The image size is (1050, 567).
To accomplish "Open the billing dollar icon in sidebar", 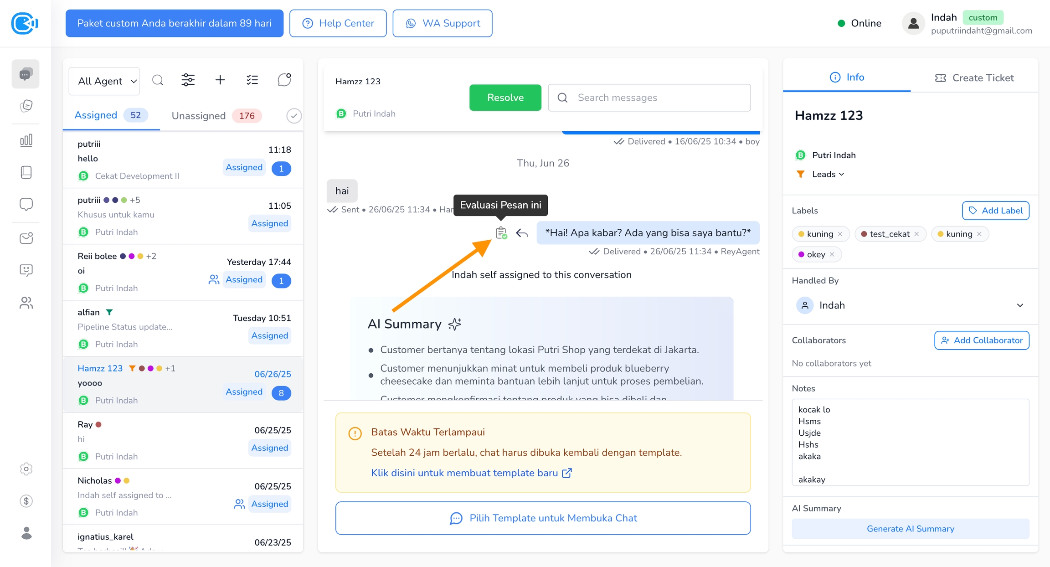I will 26,501.
